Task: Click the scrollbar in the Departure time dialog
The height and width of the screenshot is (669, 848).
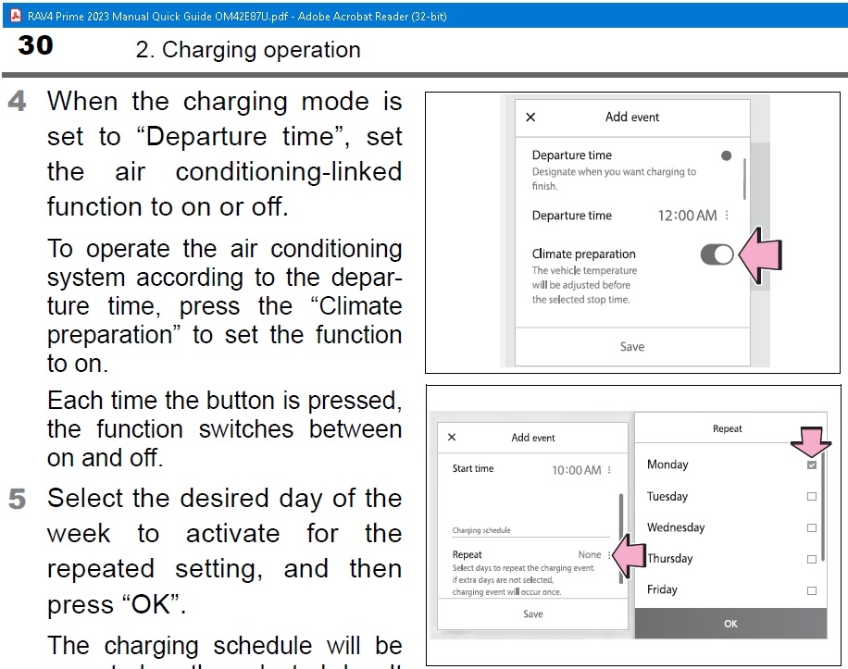Action: (x=744, y=179)
